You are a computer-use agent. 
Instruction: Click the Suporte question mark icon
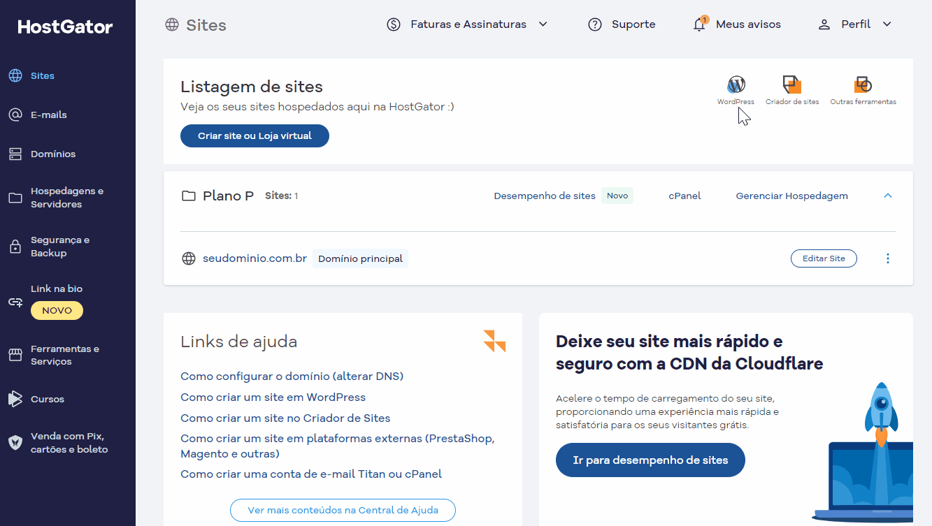595,24
